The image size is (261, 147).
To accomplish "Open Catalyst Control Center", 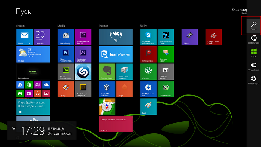I will pyautogui.click(x=214, y=37).
